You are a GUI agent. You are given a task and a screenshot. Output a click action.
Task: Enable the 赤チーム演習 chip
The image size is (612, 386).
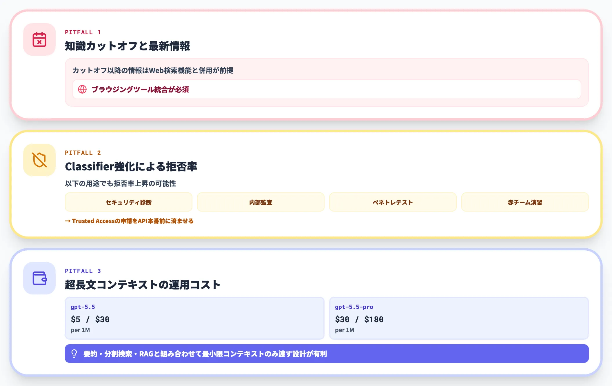(x=525, y=202)
